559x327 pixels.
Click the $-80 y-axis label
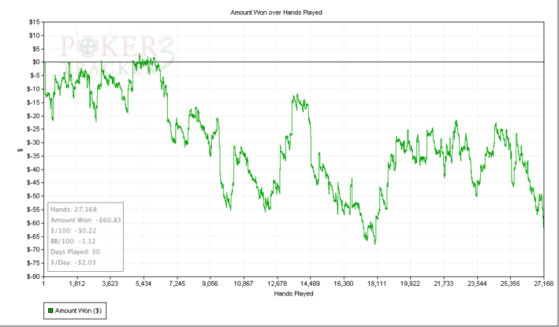point(34,277)
